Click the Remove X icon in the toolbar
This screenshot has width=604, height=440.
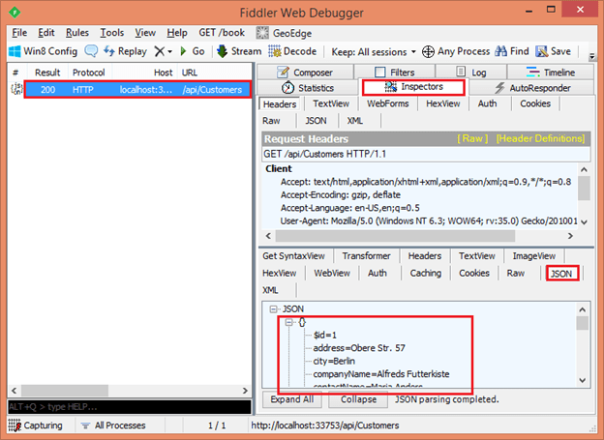(x=159, y=51)
